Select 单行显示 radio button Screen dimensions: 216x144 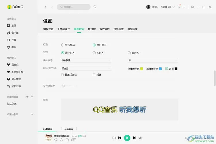[94, 45]
